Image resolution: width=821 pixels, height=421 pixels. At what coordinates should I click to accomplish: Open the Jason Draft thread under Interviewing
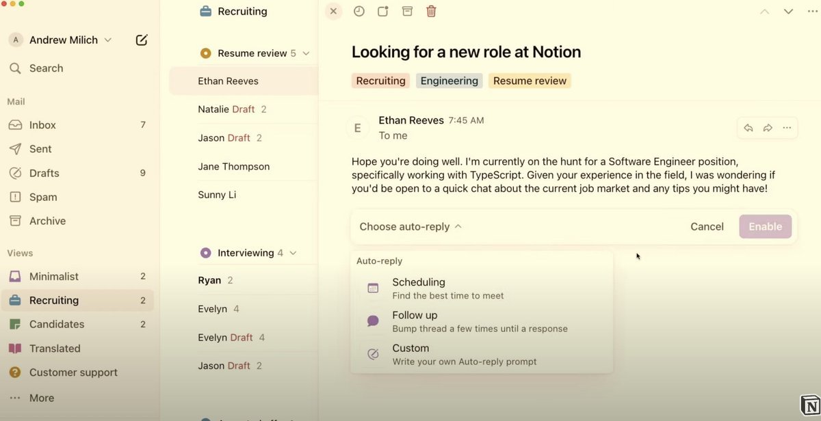click(x=244, y=366)
